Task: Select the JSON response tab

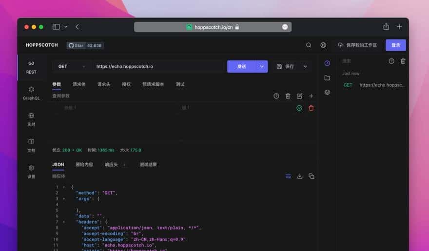Action: [x=58, y=165]
